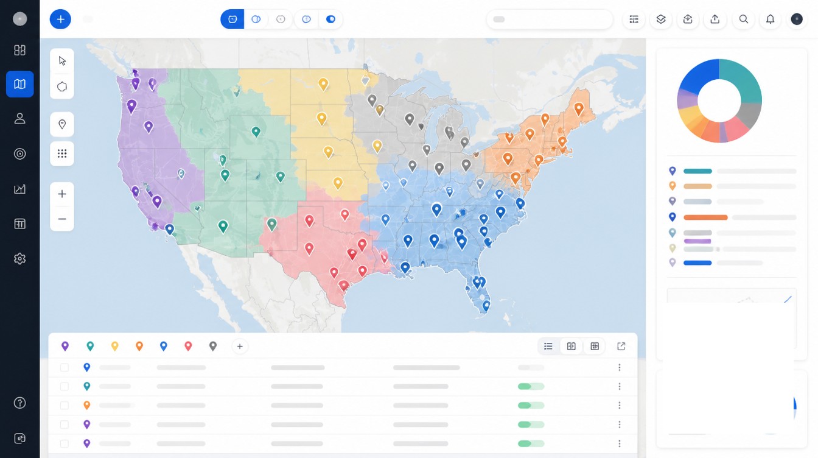The width and height of the screenshot is (818, 458).
Task: Open the help question mark icon
Action: 19,403
